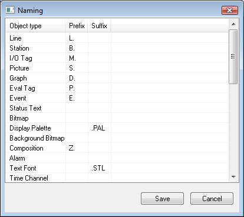
Task: Click the Suffix column header
Action: (99, 26)
